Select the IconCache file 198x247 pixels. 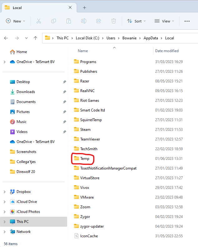(89, 236)
